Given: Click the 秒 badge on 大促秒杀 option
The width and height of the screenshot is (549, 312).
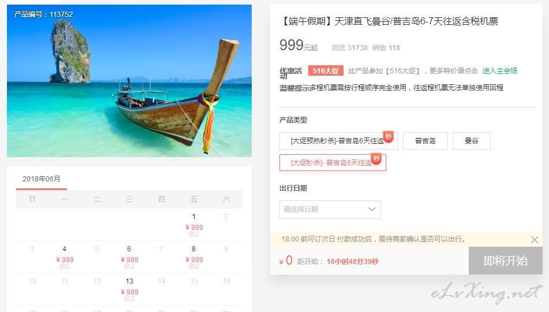Looking at the screenshot, I should (376, 158).
